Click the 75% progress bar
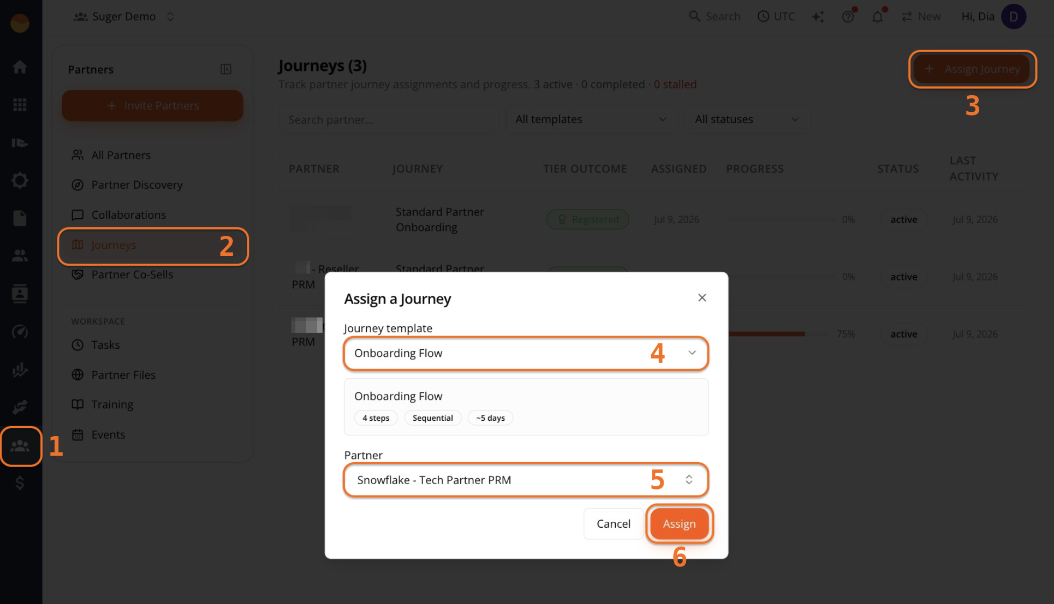This screenshot has width=1054, height=604. 780,334
